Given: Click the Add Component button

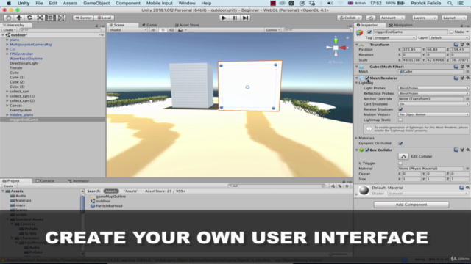Looking at the screenshot, I should click(411, 205).
